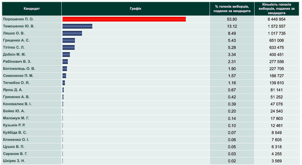Click candidate Ярош Д. А.
The height and width of the screenshot is (165, 302).
tap(13, 90)
